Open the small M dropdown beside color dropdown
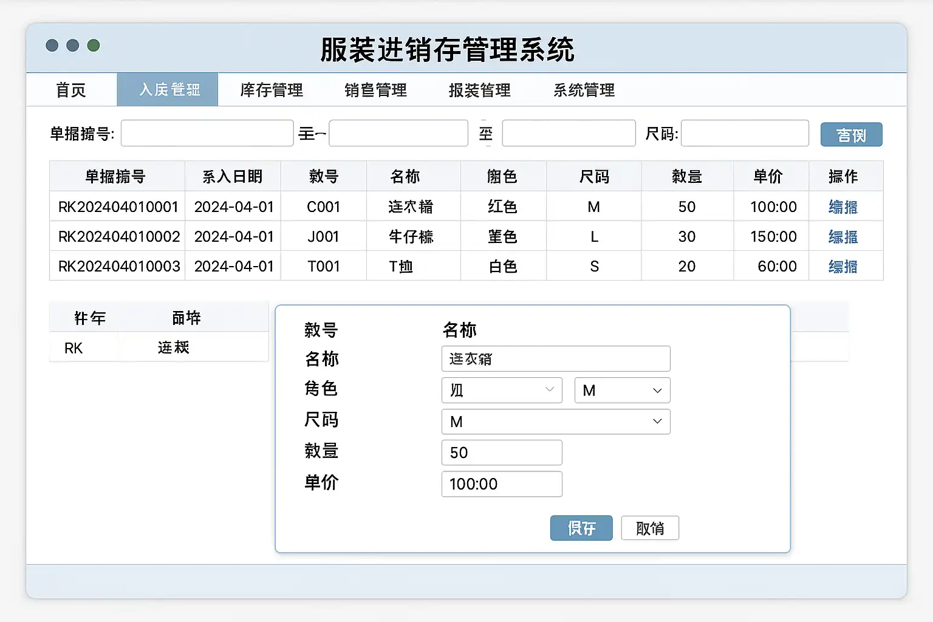Screen dimensions: 933x622 (622, 390)
